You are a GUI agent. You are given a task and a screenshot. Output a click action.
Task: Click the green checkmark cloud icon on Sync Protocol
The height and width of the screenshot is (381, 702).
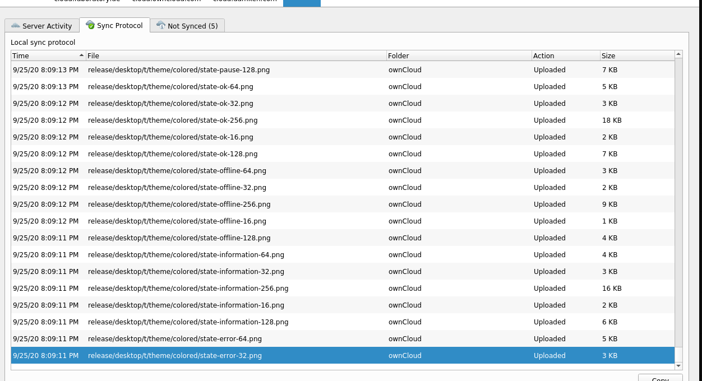(89, 25)
